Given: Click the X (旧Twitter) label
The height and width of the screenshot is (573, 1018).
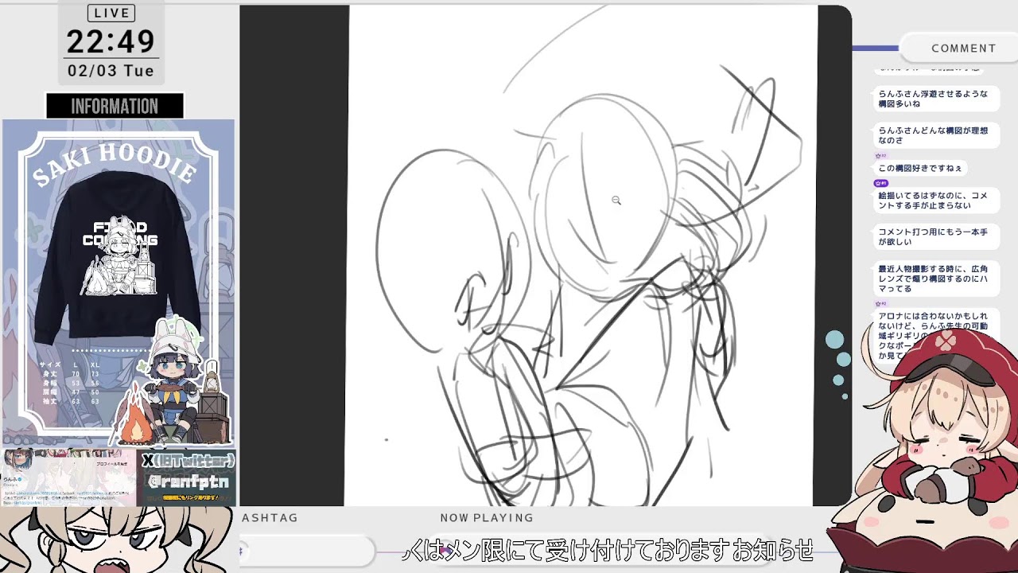Looking at the screenshot, I should coord(188,460).
